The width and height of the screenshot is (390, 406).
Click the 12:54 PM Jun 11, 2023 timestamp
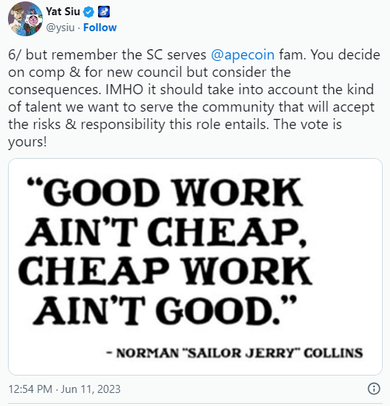coord(65,389)
